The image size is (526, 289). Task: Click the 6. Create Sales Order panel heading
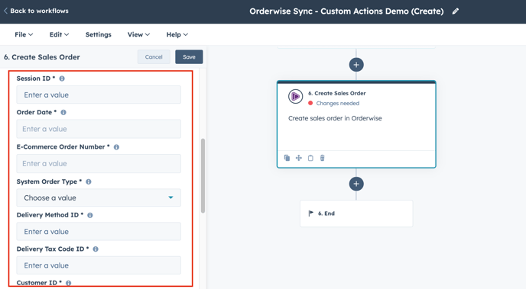[x=42, y=57]
